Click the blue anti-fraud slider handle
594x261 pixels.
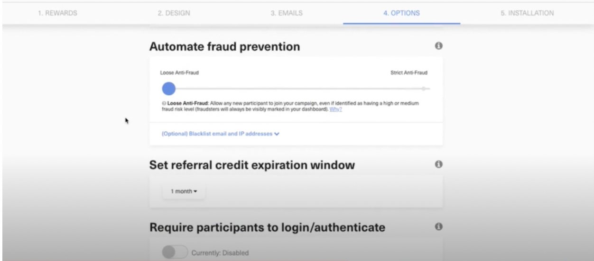168,89
